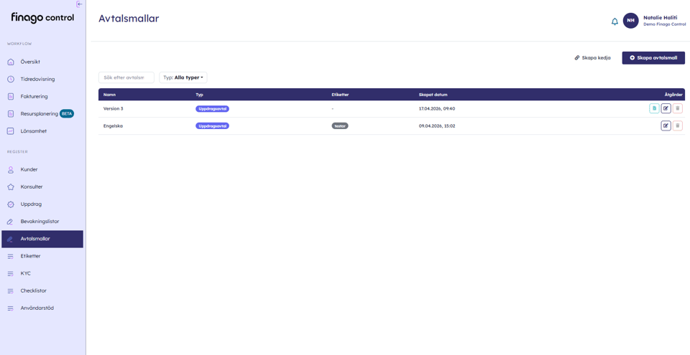690x355 pixels.
Task: Go to Tidredovisning in the sidebar
Action: pos(37,79)
